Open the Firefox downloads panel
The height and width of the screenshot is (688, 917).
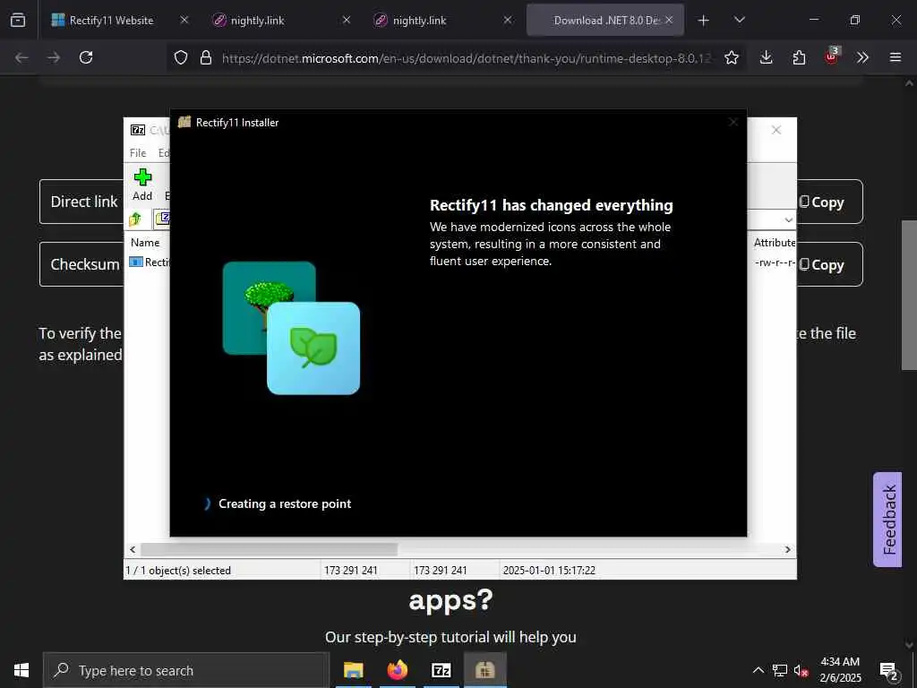click(x=767, y=57)
